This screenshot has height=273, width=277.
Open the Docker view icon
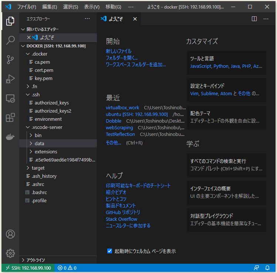(x=10, y=137)
